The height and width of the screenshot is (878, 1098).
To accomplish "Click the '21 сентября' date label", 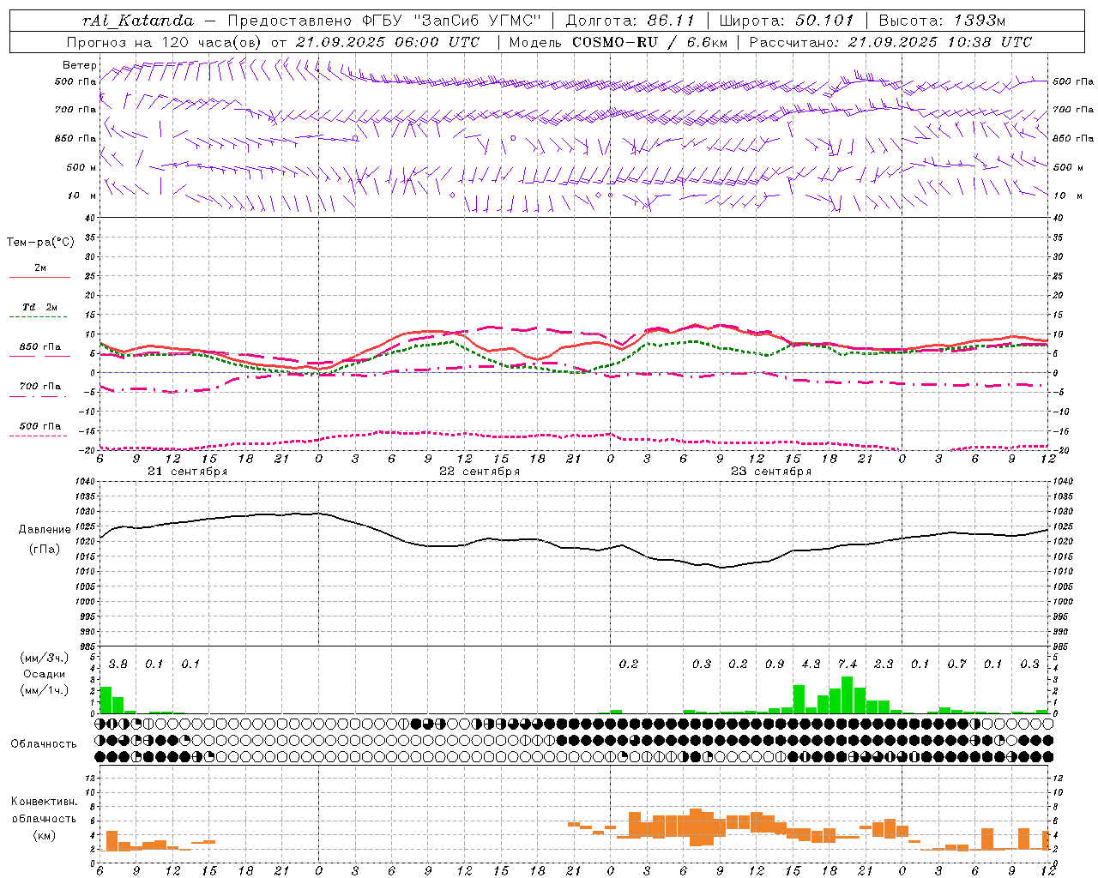I will pos(187,472).
